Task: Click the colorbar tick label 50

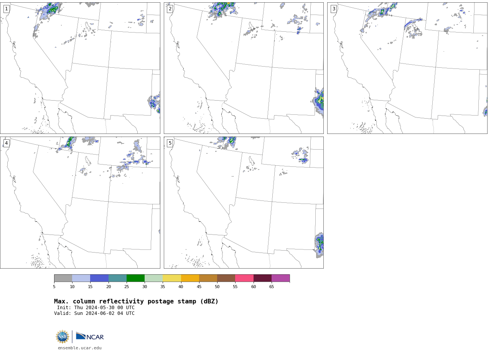Action: [217, 287]
